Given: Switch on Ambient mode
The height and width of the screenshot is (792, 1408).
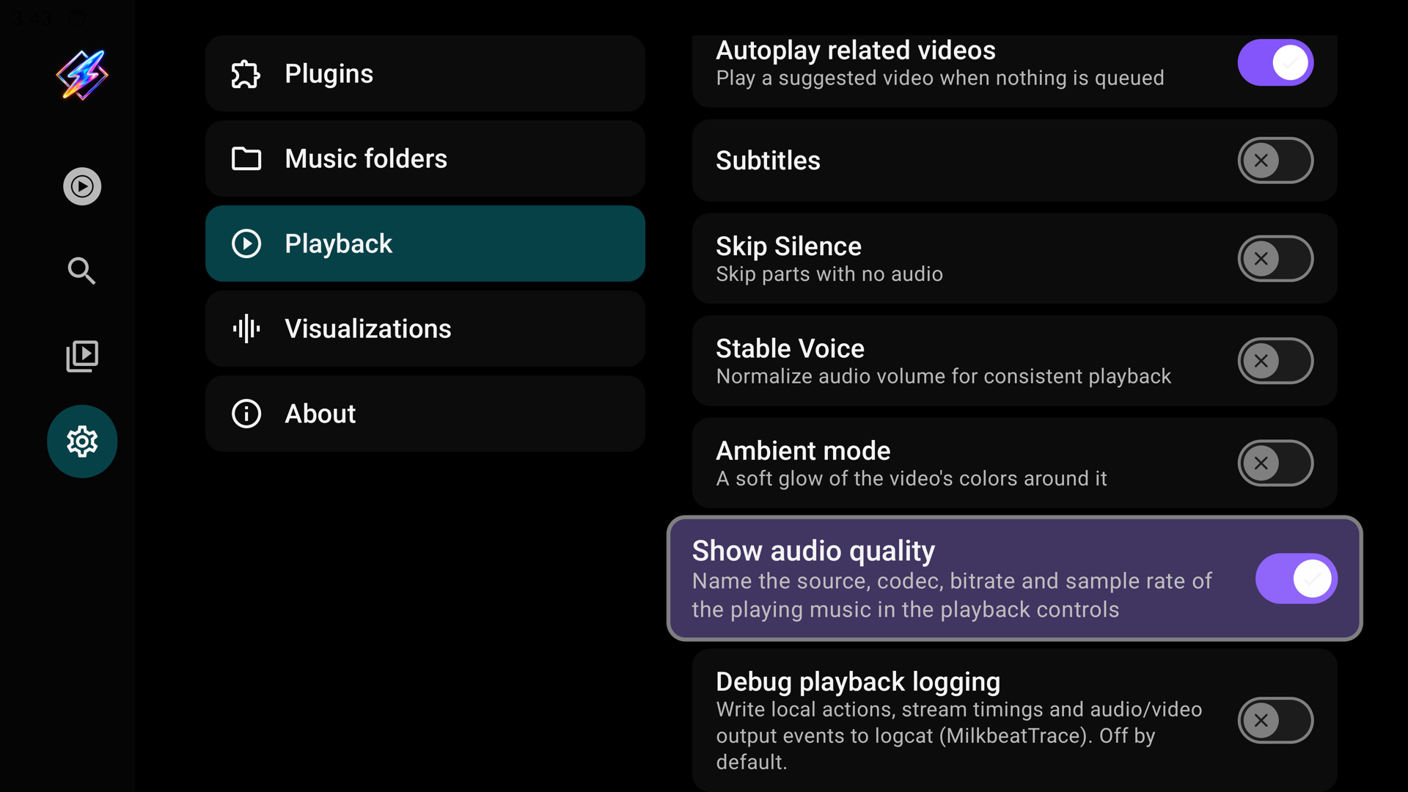Looking at the screenshot, I should click(1276, 463).
